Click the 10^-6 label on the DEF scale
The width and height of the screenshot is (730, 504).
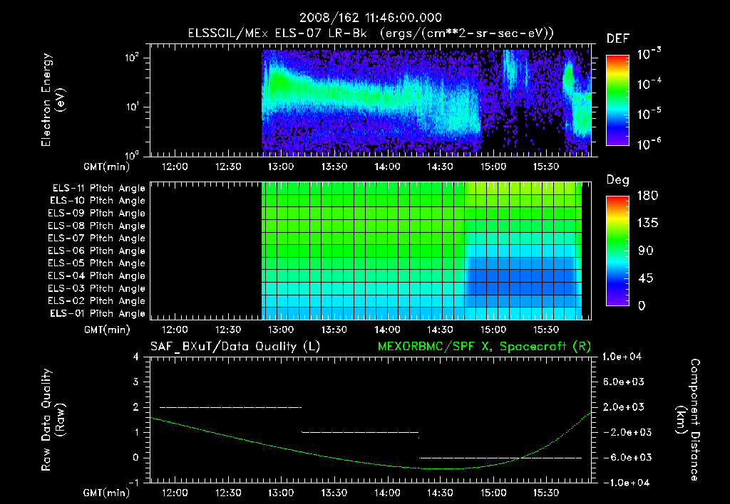(649, 144)
